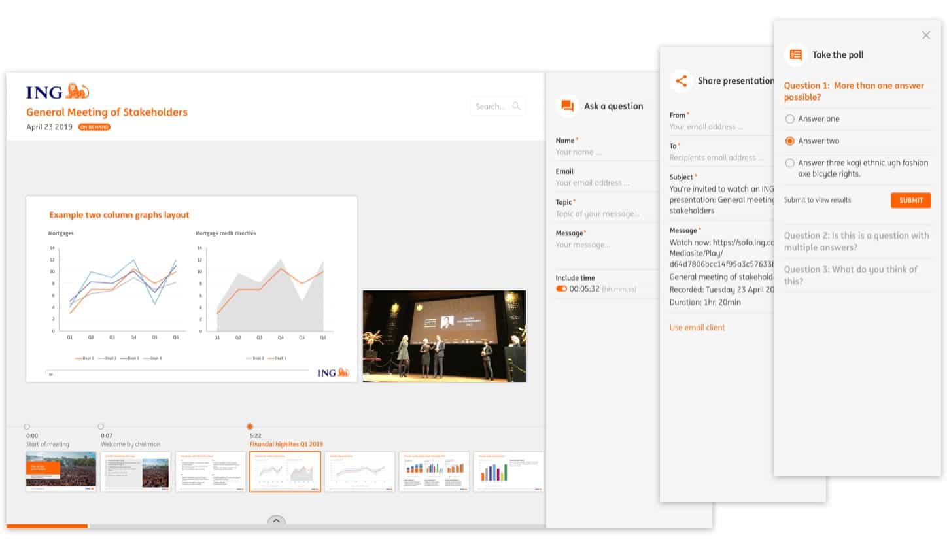The image size is (949, 544).
Task: Choose Answer three kogi ethnic option
Action: click(x=790, y=163)
